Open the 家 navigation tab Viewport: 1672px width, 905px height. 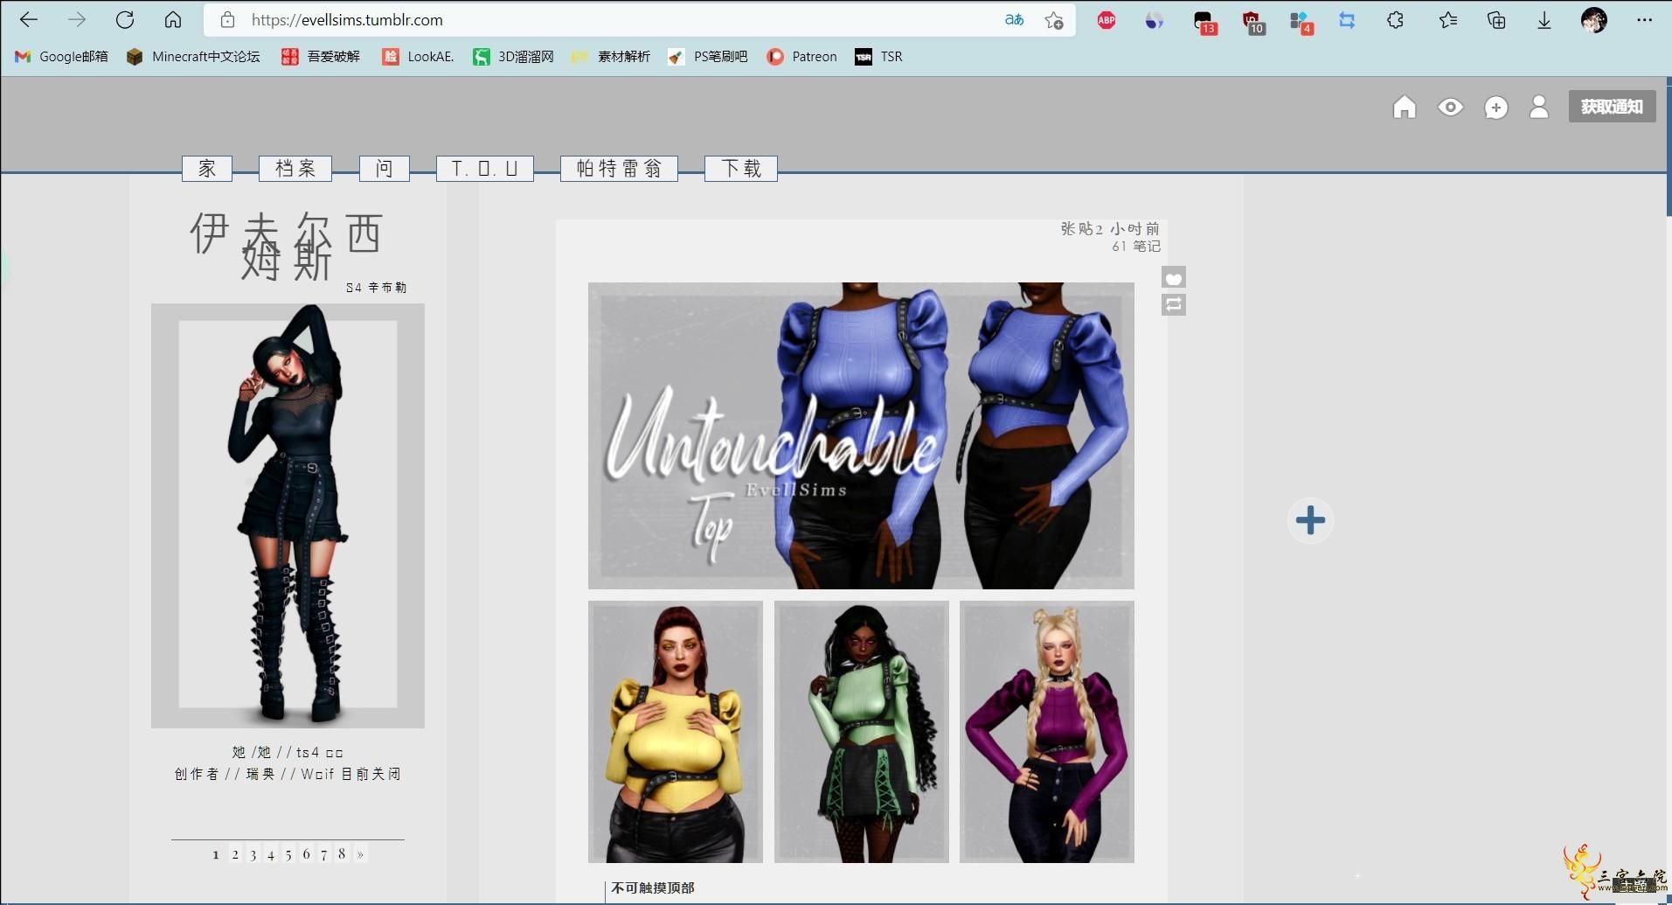coord(207,168)
